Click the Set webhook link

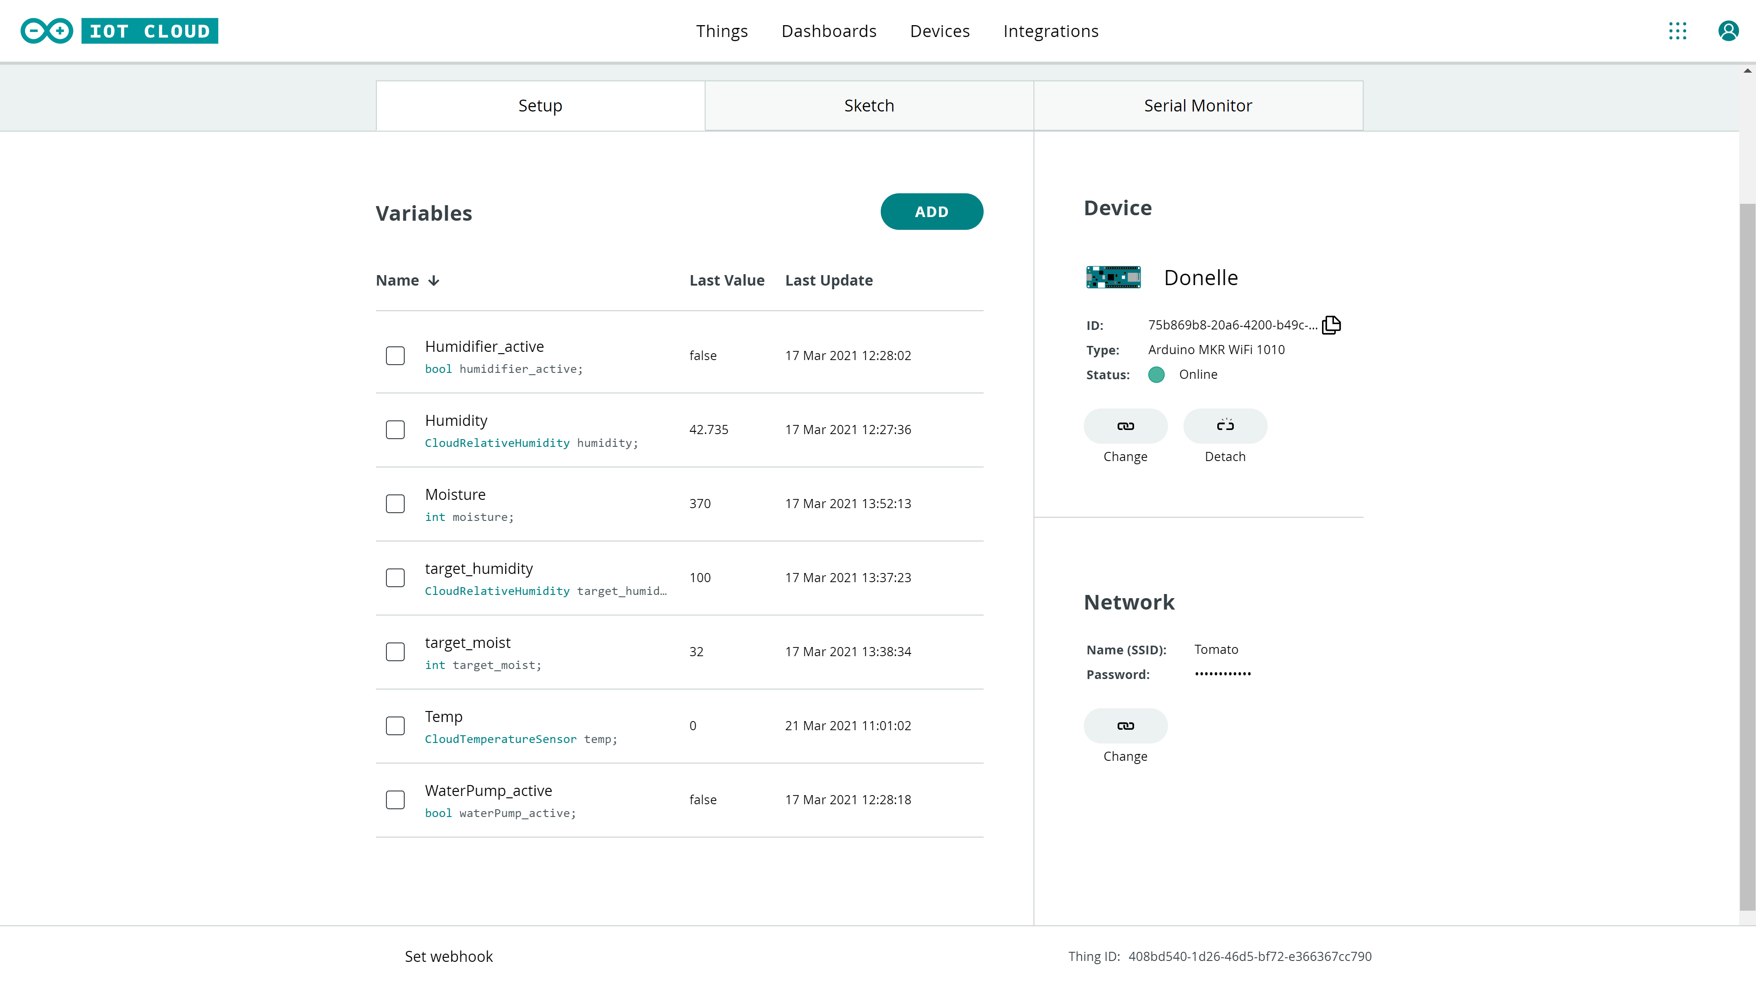449,956
